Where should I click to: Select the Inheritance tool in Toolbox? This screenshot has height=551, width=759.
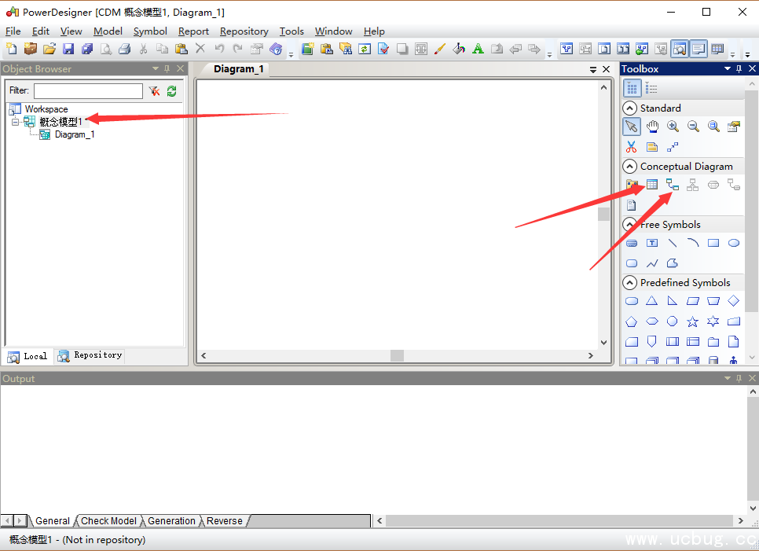click(x=693, y=185)
